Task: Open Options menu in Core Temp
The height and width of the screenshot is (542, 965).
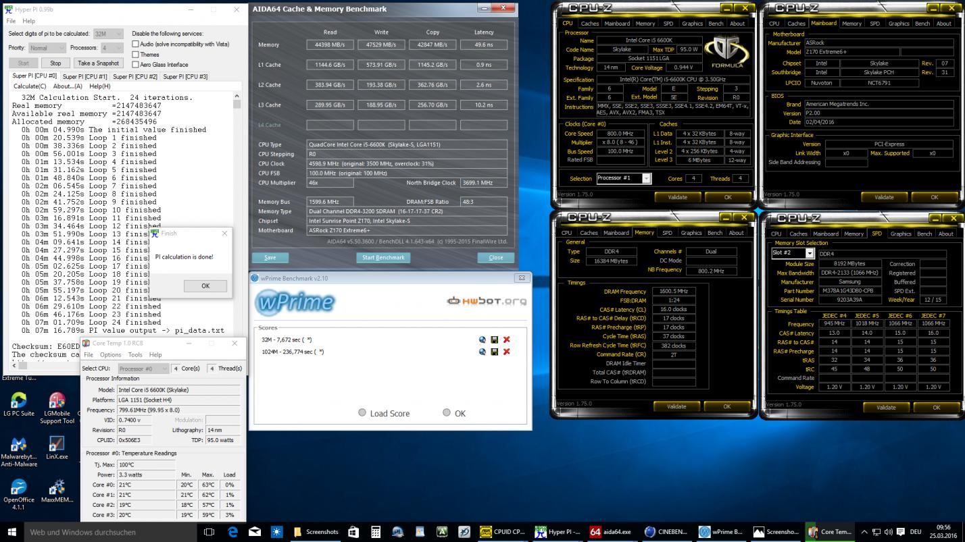Action: point(110,354)
